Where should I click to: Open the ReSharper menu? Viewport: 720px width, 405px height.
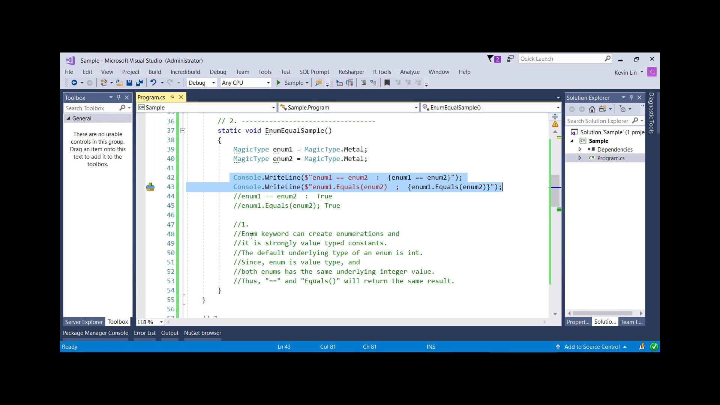click(x=351, y=72)
